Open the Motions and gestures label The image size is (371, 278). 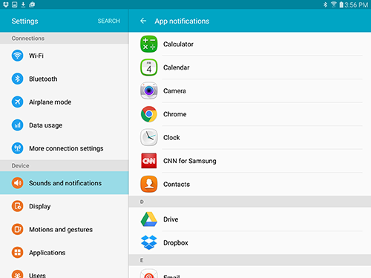[61, 230]
